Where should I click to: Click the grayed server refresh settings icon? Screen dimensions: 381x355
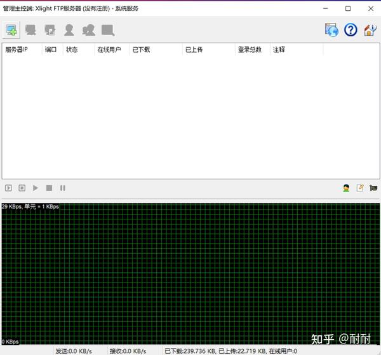(x=50, y=30)
